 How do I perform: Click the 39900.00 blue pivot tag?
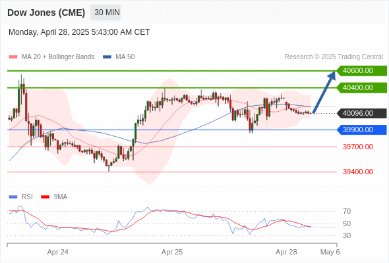pos(362,130)
